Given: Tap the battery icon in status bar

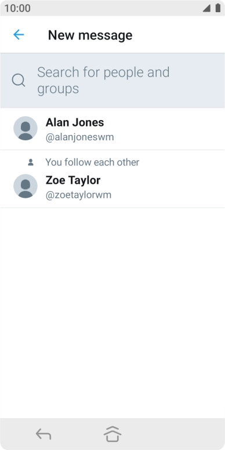Looking at the screenshot, I should pos(218,8).
